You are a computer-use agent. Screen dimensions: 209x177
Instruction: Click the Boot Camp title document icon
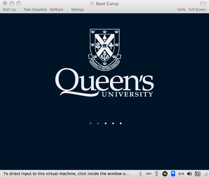tap(92, 4)
